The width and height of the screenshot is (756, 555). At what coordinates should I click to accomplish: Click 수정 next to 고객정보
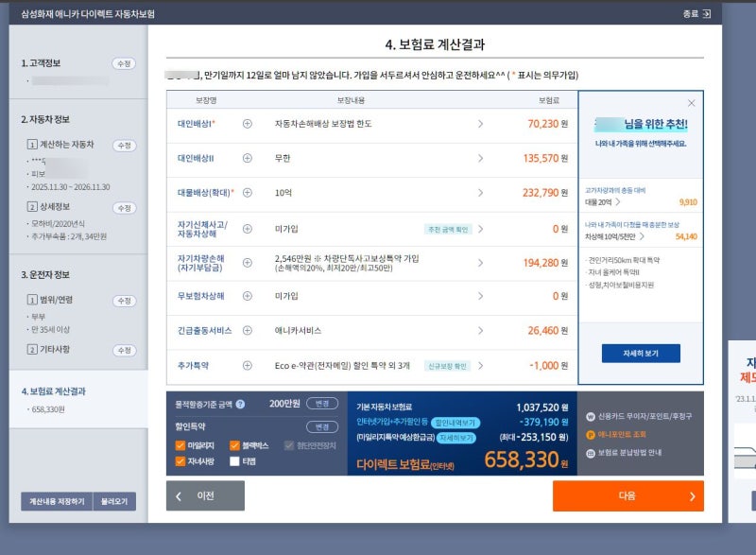pos(124,63)
